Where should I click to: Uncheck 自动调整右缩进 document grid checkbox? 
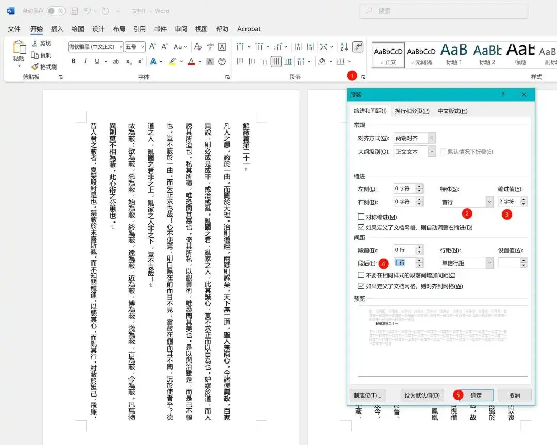coord(361,227)
